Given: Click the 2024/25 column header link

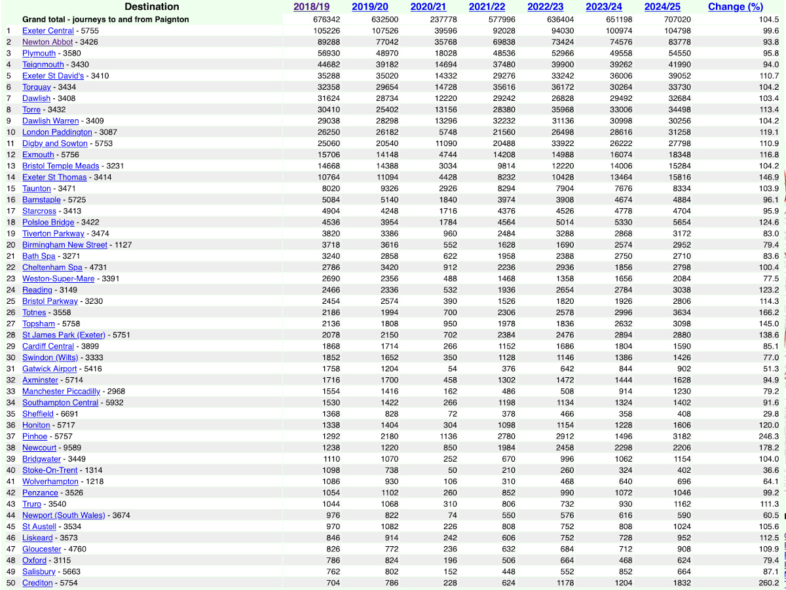Looking at the screenshot, I should [x=663, y=7].
